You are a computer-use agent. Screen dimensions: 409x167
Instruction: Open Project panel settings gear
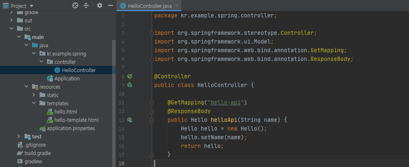tap(100, 5)
